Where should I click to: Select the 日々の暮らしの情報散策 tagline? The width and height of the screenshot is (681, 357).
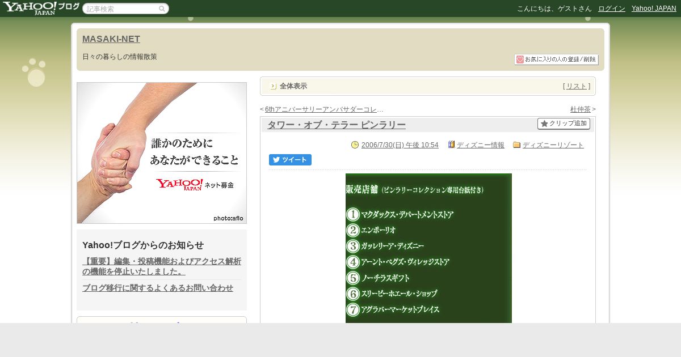click(x=120, y=57)
